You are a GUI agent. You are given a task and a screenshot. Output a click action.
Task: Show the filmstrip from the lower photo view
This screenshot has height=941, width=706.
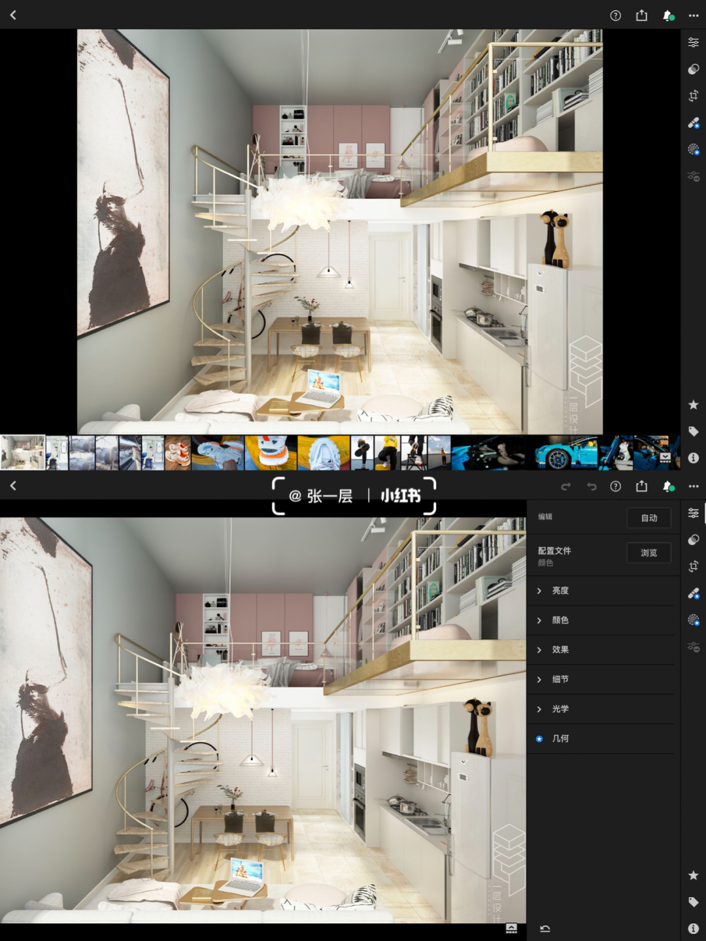[x=511, y=929]
